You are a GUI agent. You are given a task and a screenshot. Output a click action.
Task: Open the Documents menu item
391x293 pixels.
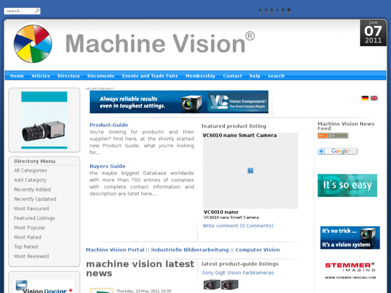pos(101,76)
